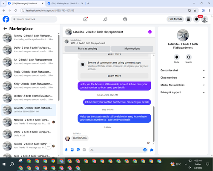This screenshot has width=213, height=171.
Task: Click the voice clip microphone icon
Action: pos(66,150)
